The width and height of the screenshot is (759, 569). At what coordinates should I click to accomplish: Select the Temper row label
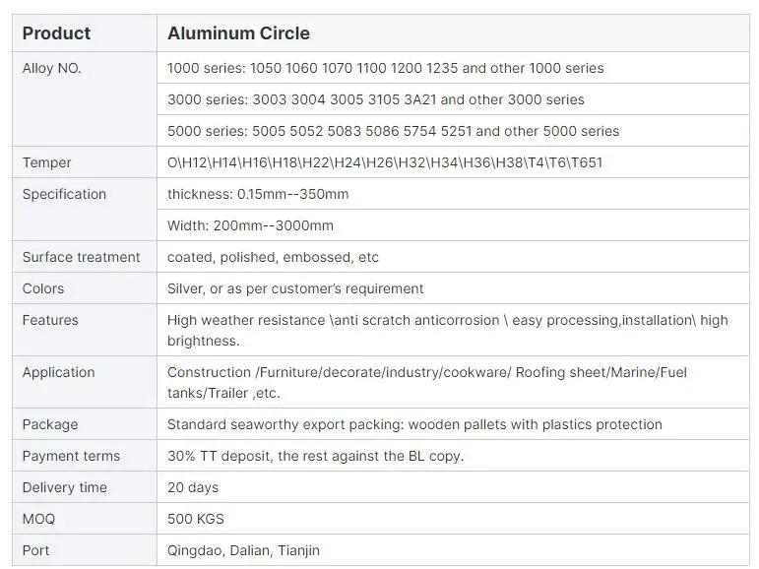click(x=47, y=162)
